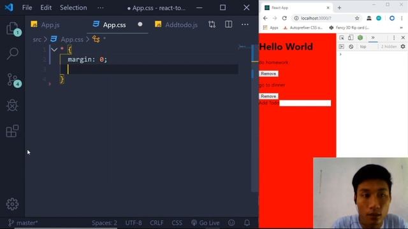Show the DevTools console sidebar
The height and width of the screenshot is (229, 408).
pyautogui.click(x=342, y=46)
